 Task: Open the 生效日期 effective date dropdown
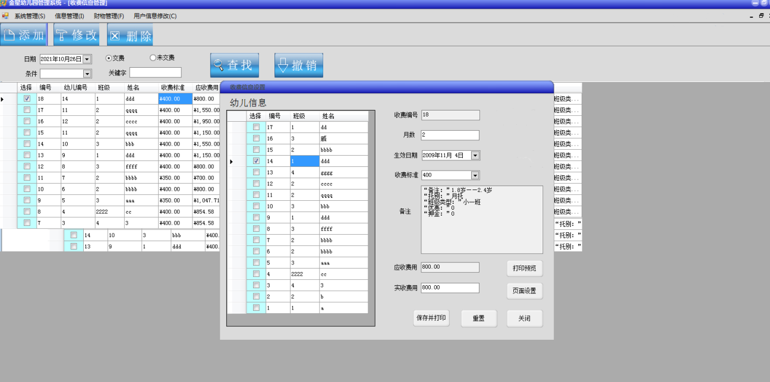(x=475, y=156)
